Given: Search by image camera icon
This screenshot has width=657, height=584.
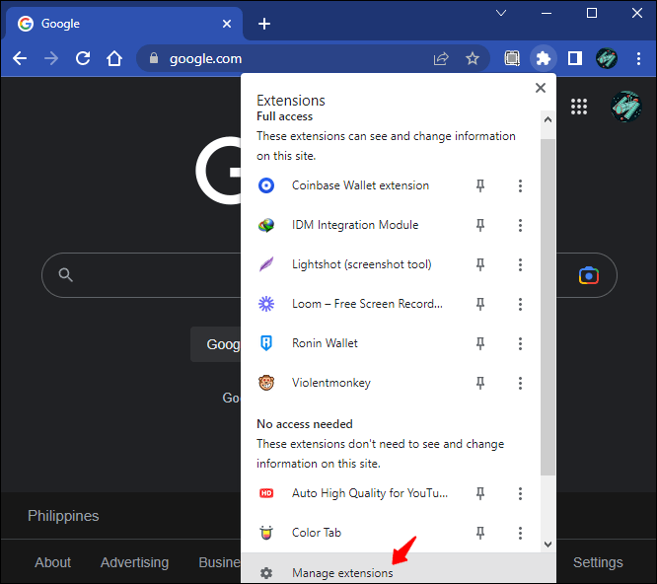Looking at the screenshot, I should [588, 275].
